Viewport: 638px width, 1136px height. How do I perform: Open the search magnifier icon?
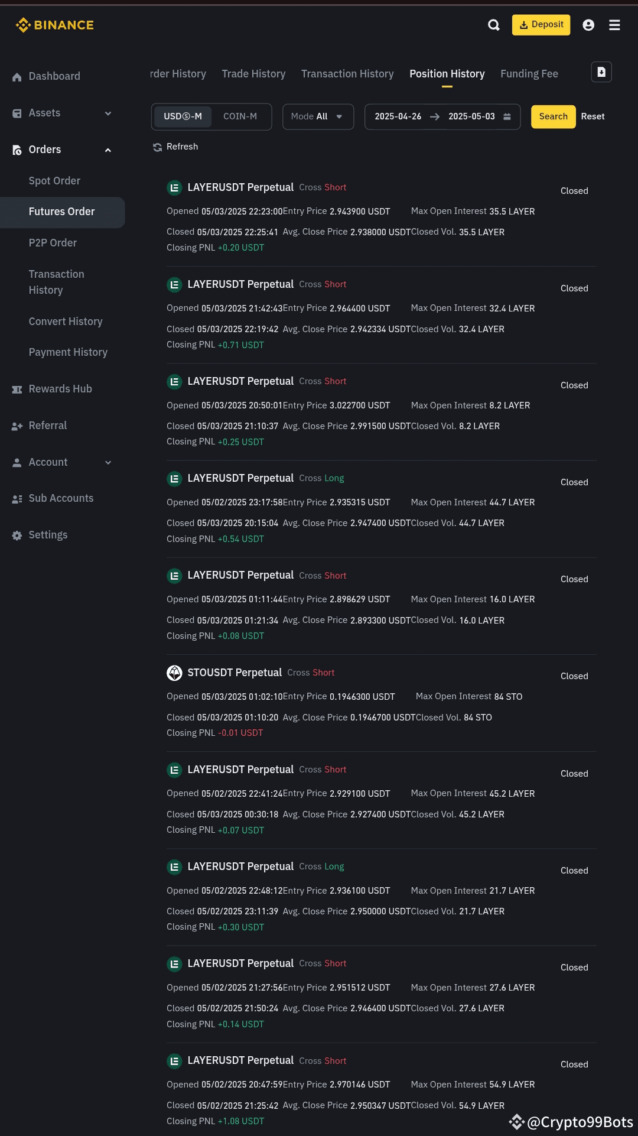pos(494,25)
